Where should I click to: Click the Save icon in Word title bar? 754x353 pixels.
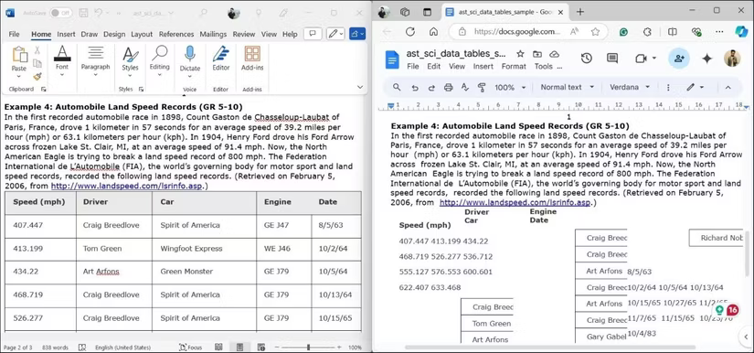click(x=84, y=13)
